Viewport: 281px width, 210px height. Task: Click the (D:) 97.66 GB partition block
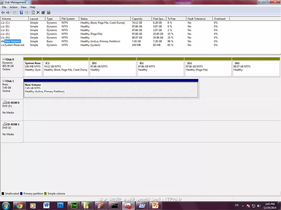point(113,67)
